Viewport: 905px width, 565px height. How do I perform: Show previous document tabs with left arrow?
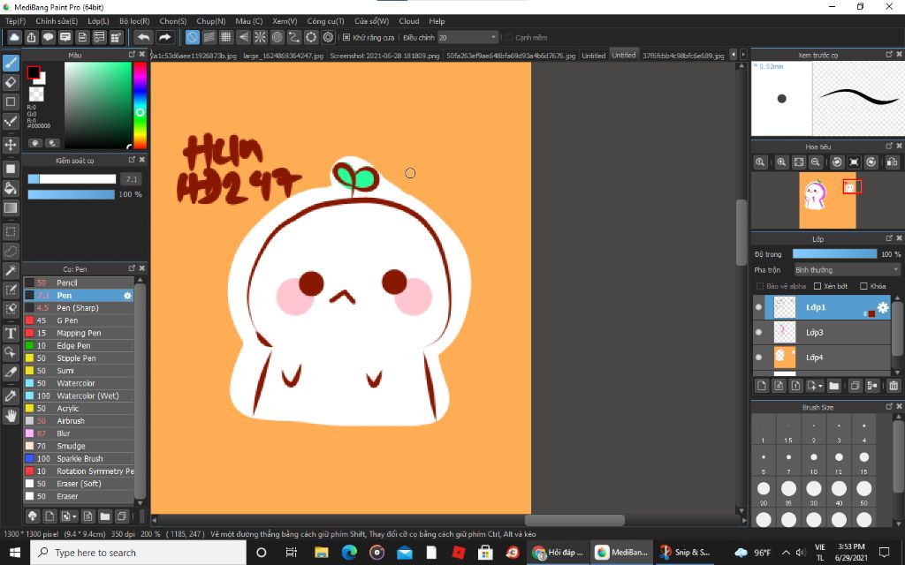[734, 55]
